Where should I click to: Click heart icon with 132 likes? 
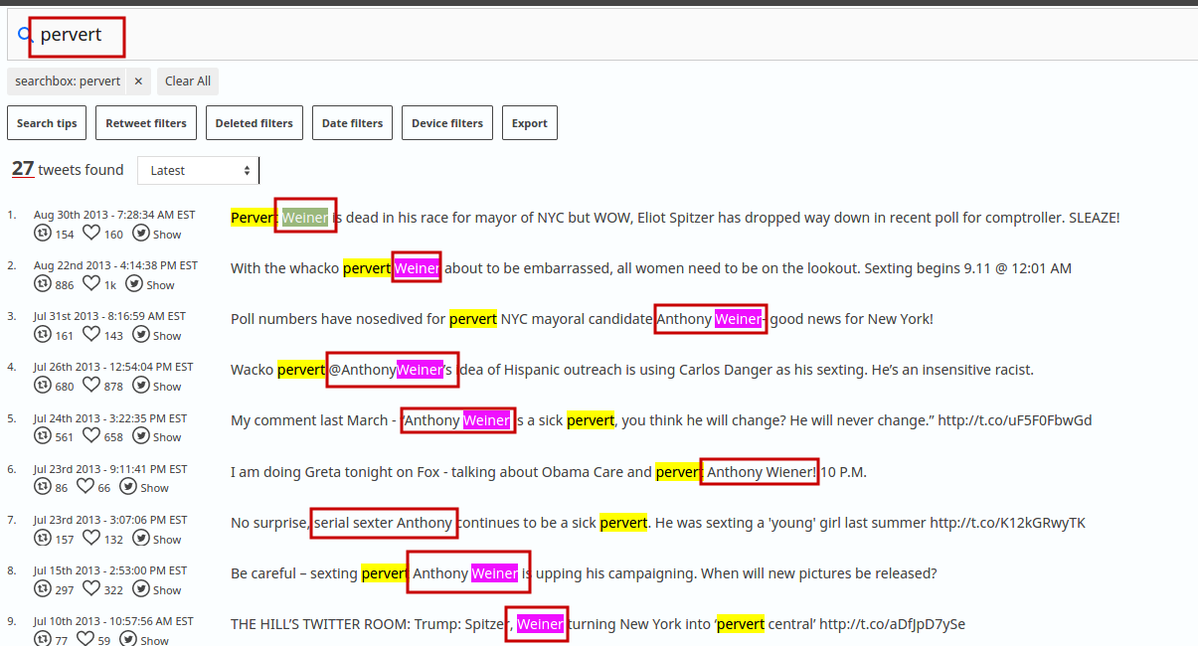click(x=90, y=538)
